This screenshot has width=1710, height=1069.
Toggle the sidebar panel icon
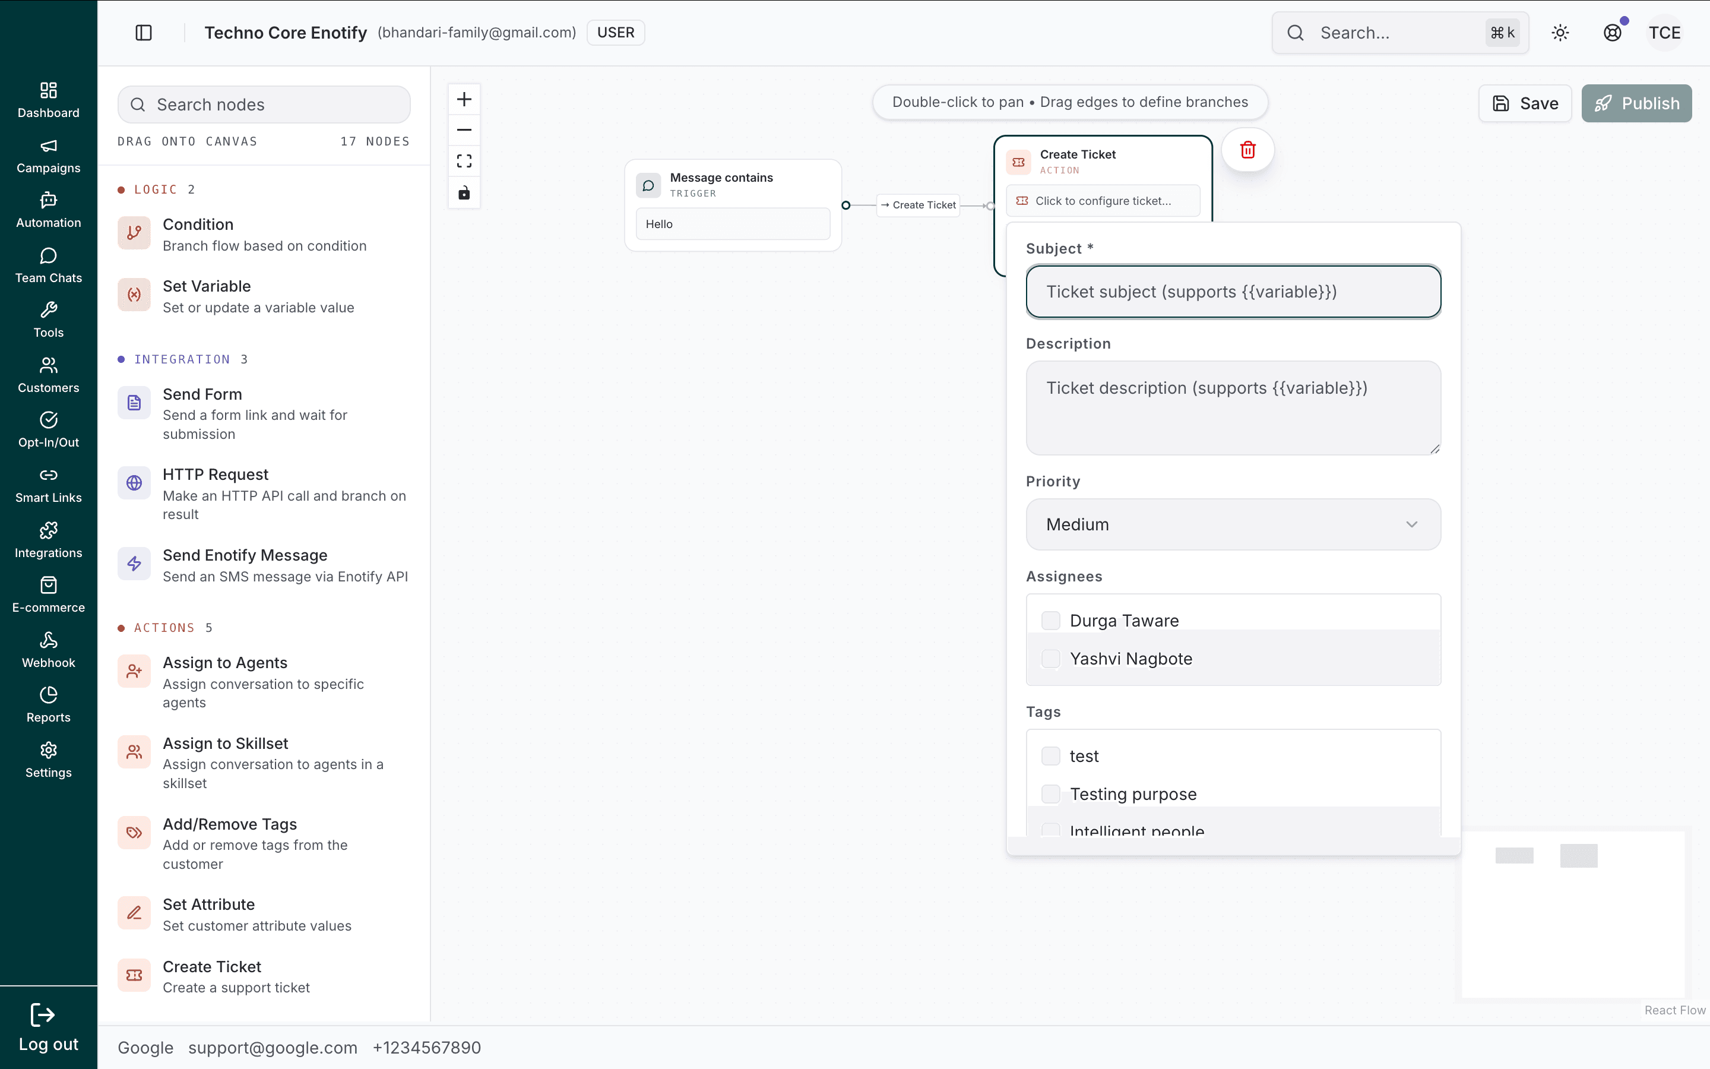(x=144, y=33)
